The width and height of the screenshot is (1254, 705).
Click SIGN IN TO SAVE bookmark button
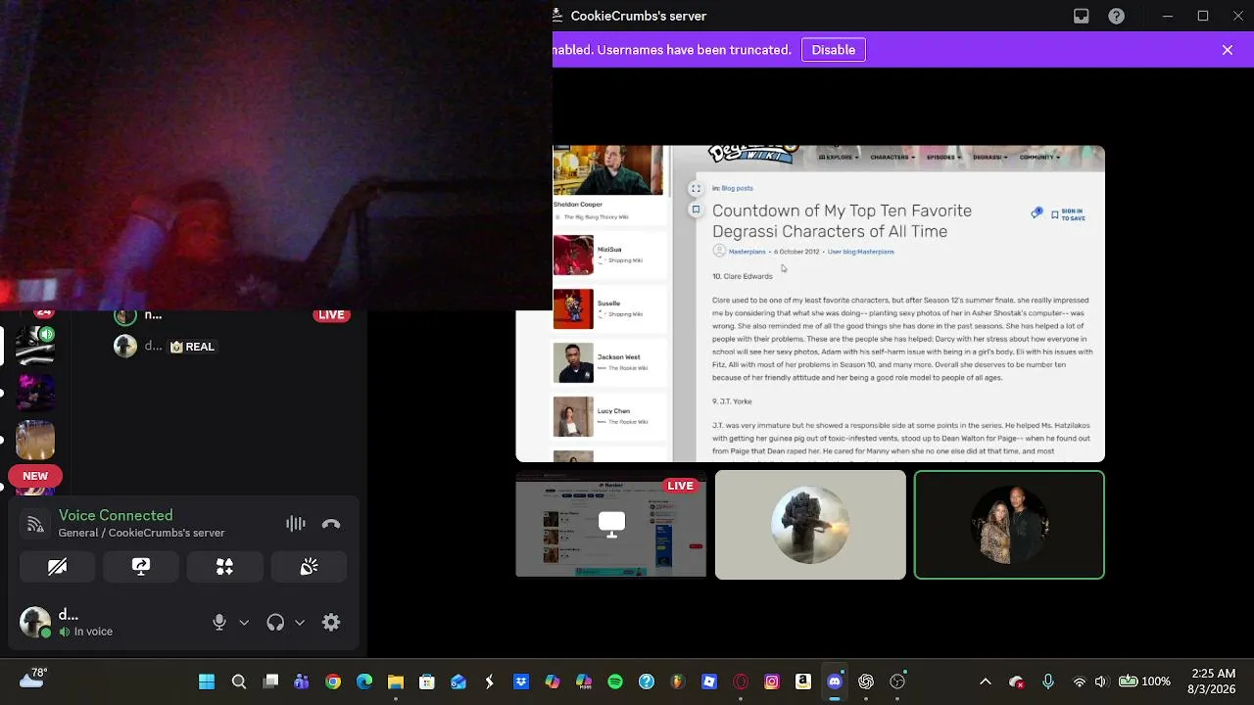click(x=1068, y=214)
